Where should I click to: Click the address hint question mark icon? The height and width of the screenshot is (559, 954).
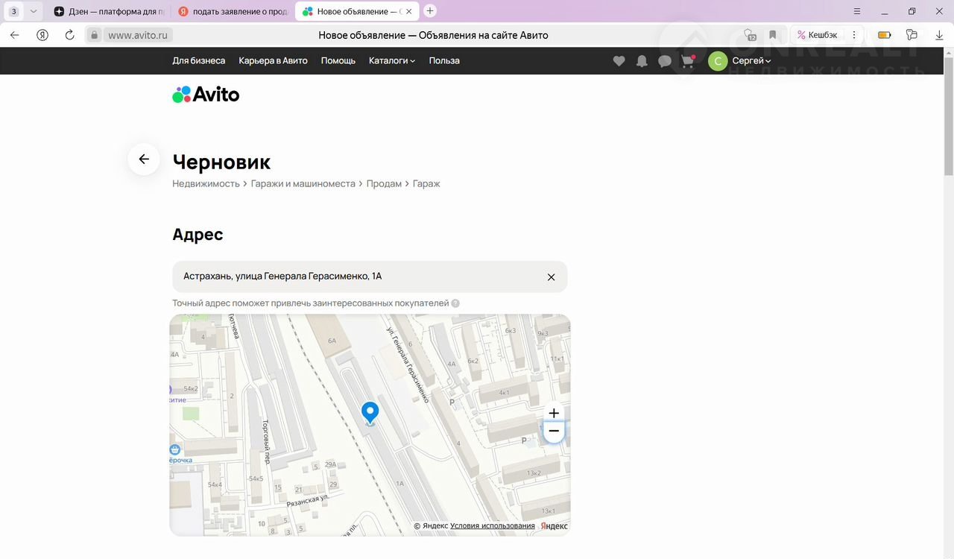pyautogui.click(x=455, y=303)
